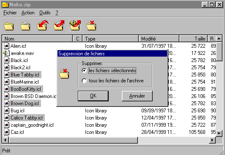Open the Fichier menu
Screen dimensions: 225x155
(x=10, y=13)
